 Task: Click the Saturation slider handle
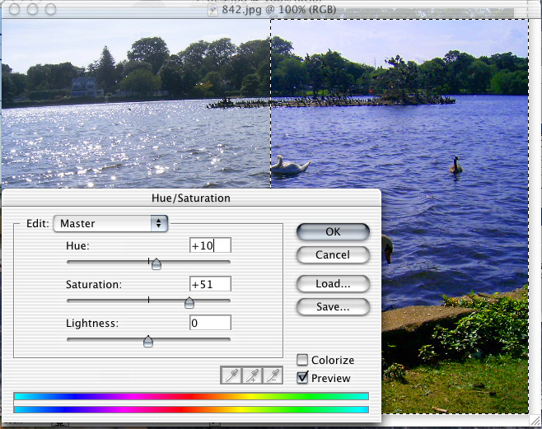click(x=189, y=302)
